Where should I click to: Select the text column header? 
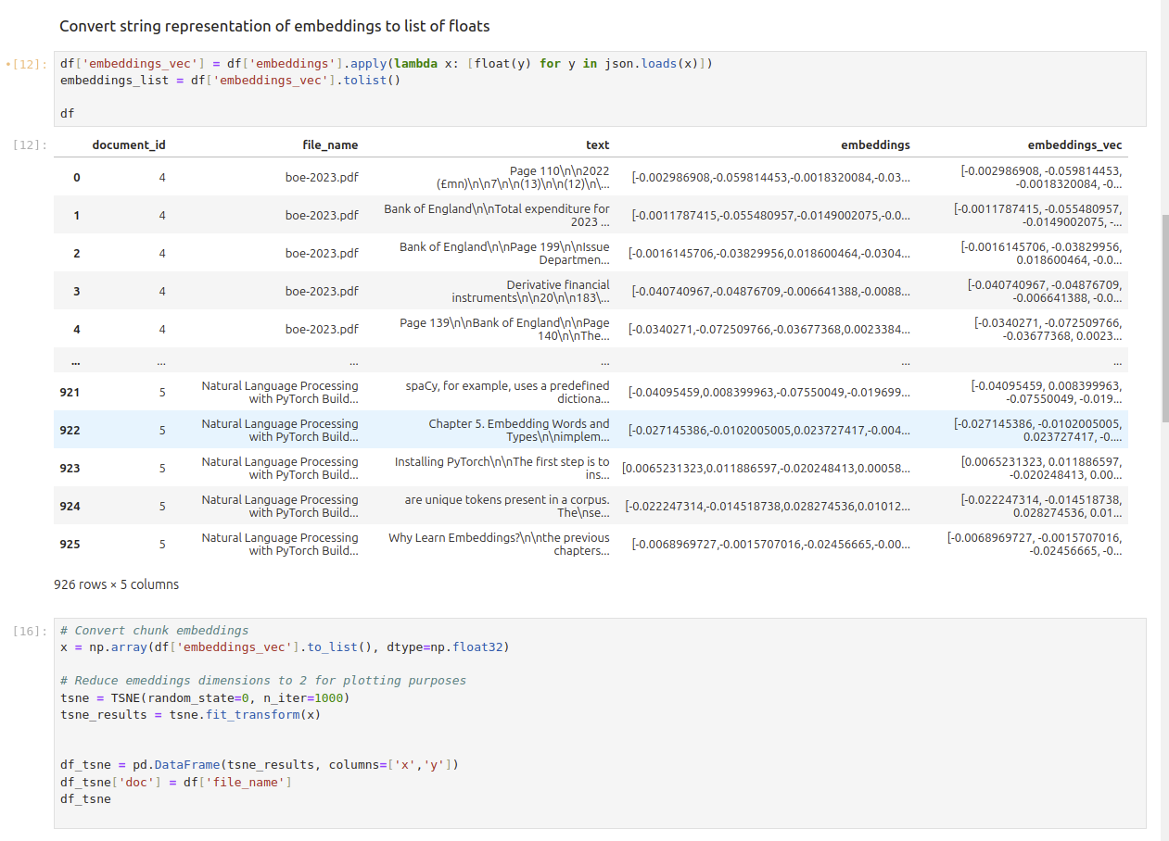(x=597, y=144)
